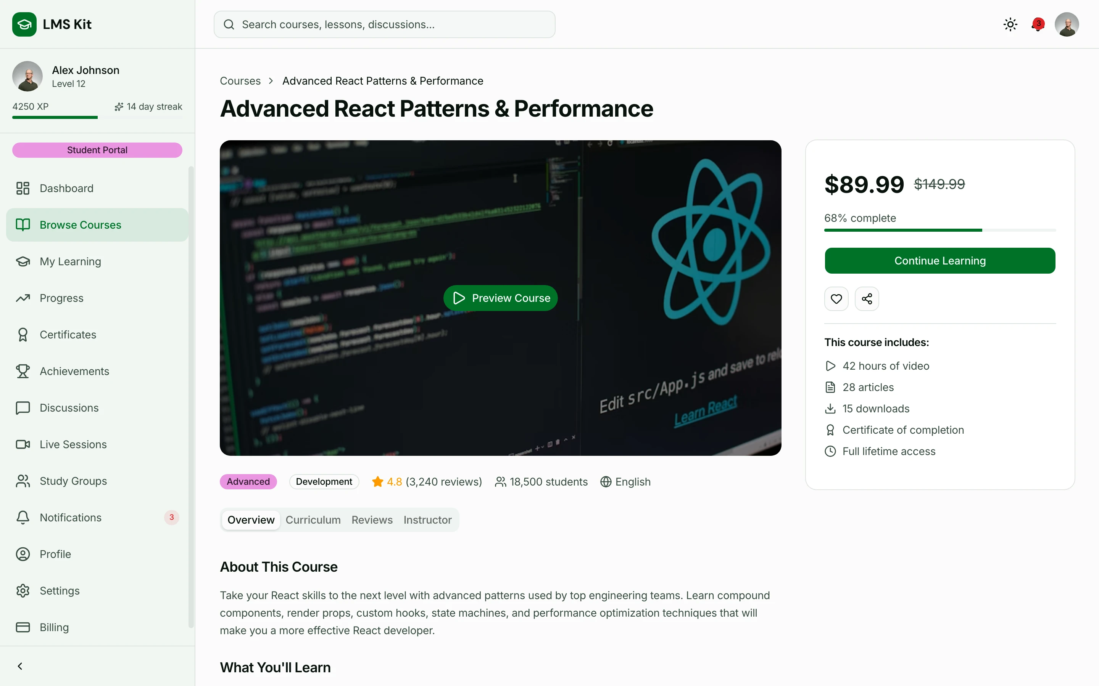Click the search magnifier icon
The height and width of the screenshot is (686, 1099).
(x=229, y=24)
